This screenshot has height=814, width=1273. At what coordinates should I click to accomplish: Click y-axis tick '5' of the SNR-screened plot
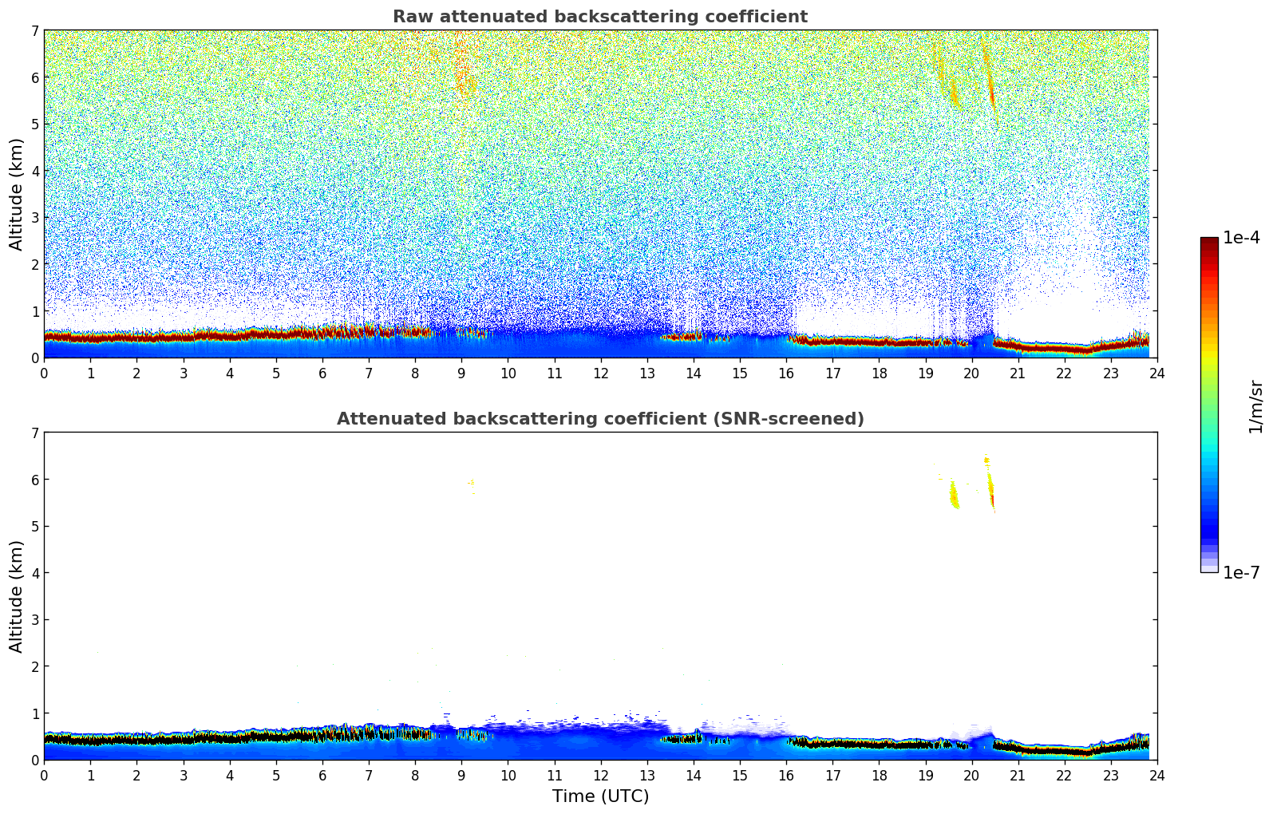pyautogui.click(x=34, y=527)
